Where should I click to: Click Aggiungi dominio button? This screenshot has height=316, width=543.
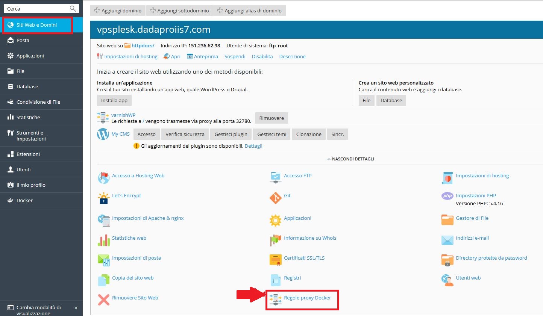[x=118, y=11]
